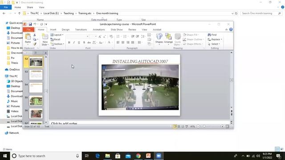
Task: Open the Replace dropdown arrow
Action: coord(221,40)
